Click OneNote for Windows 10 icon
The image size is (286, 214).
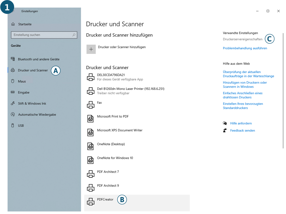(x=91, y=160)
